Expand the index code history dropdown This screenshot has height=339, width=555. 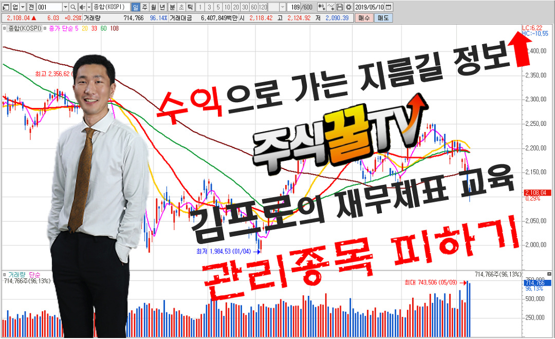65,7
